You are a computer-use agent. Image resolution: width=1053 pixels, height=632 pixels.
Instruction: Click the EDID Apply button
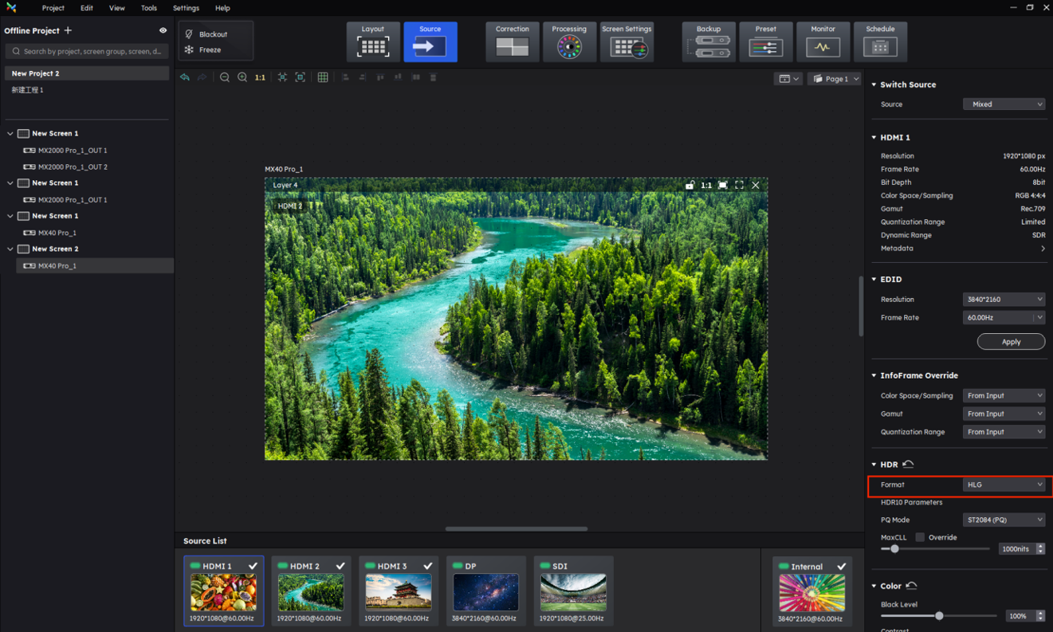[1011, 341]
